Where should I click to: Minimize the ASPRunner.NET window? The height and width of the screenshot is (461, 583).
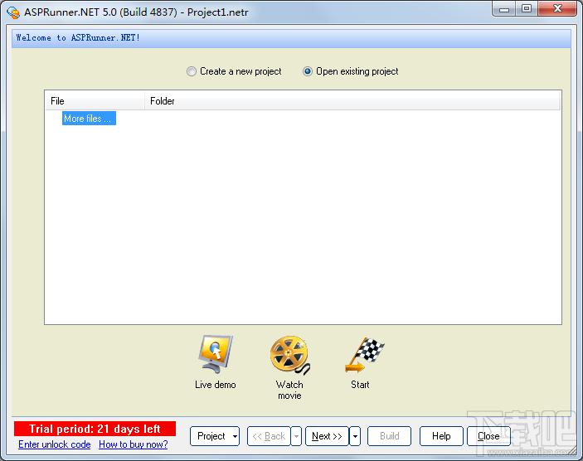pos(504,9)
